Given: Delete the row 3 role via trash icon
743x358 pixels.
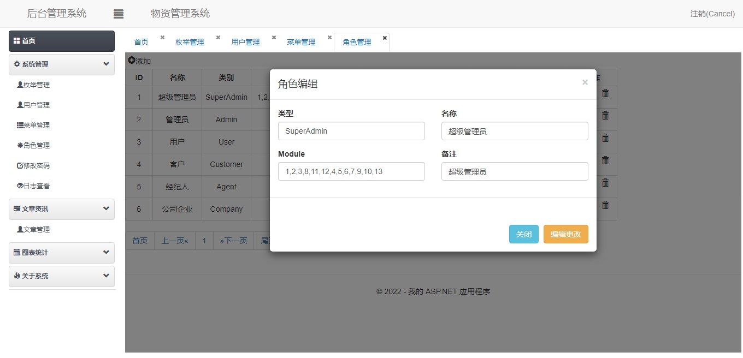Looking at the screenshot, I should pyautogui.click(x=605, y=138).
